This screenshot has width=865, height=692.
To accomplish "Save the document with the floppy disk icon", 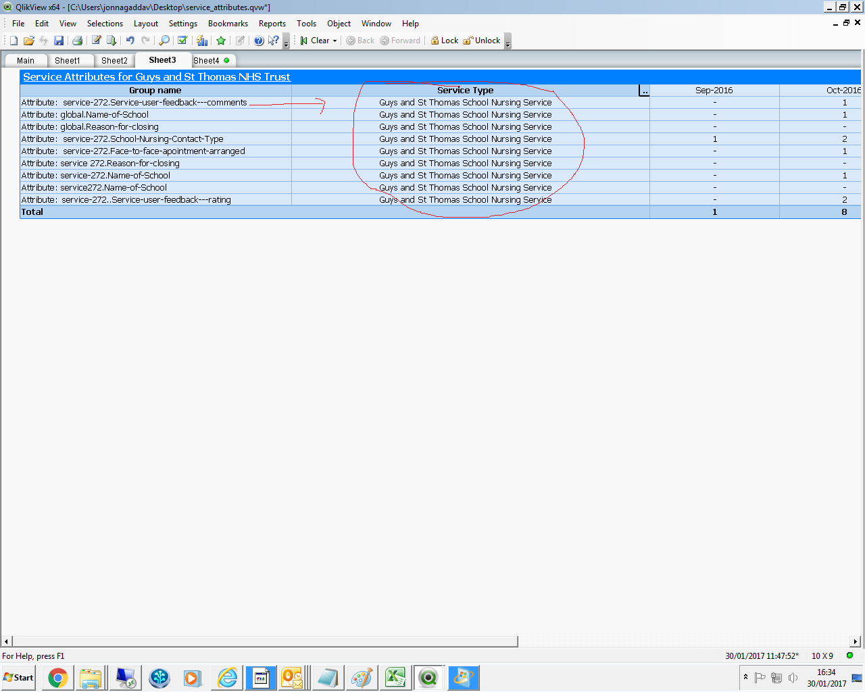I will click(59, 41).
